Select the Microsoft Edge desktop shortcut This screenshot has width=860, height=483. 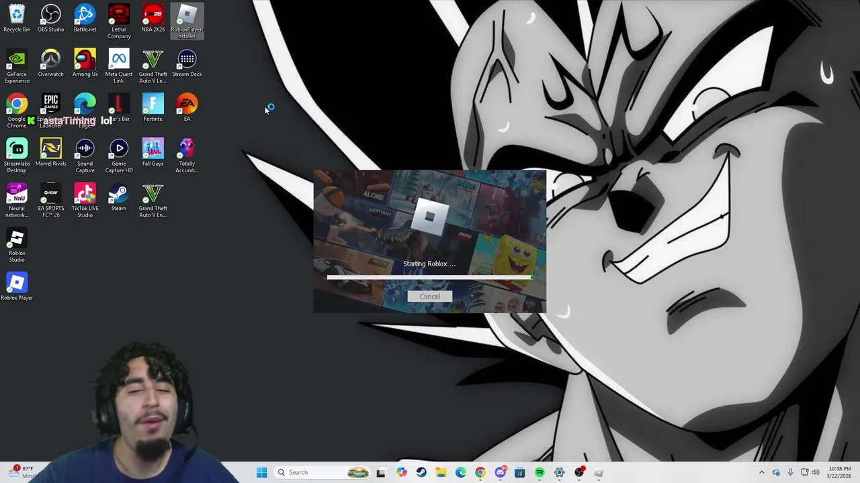[x=85, y=111]
